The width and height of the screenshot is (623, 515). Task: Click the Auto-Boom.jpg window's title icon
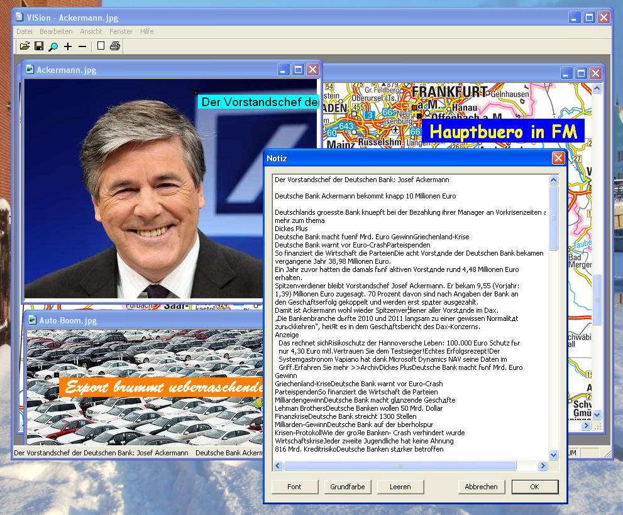(x=32, y=320)
